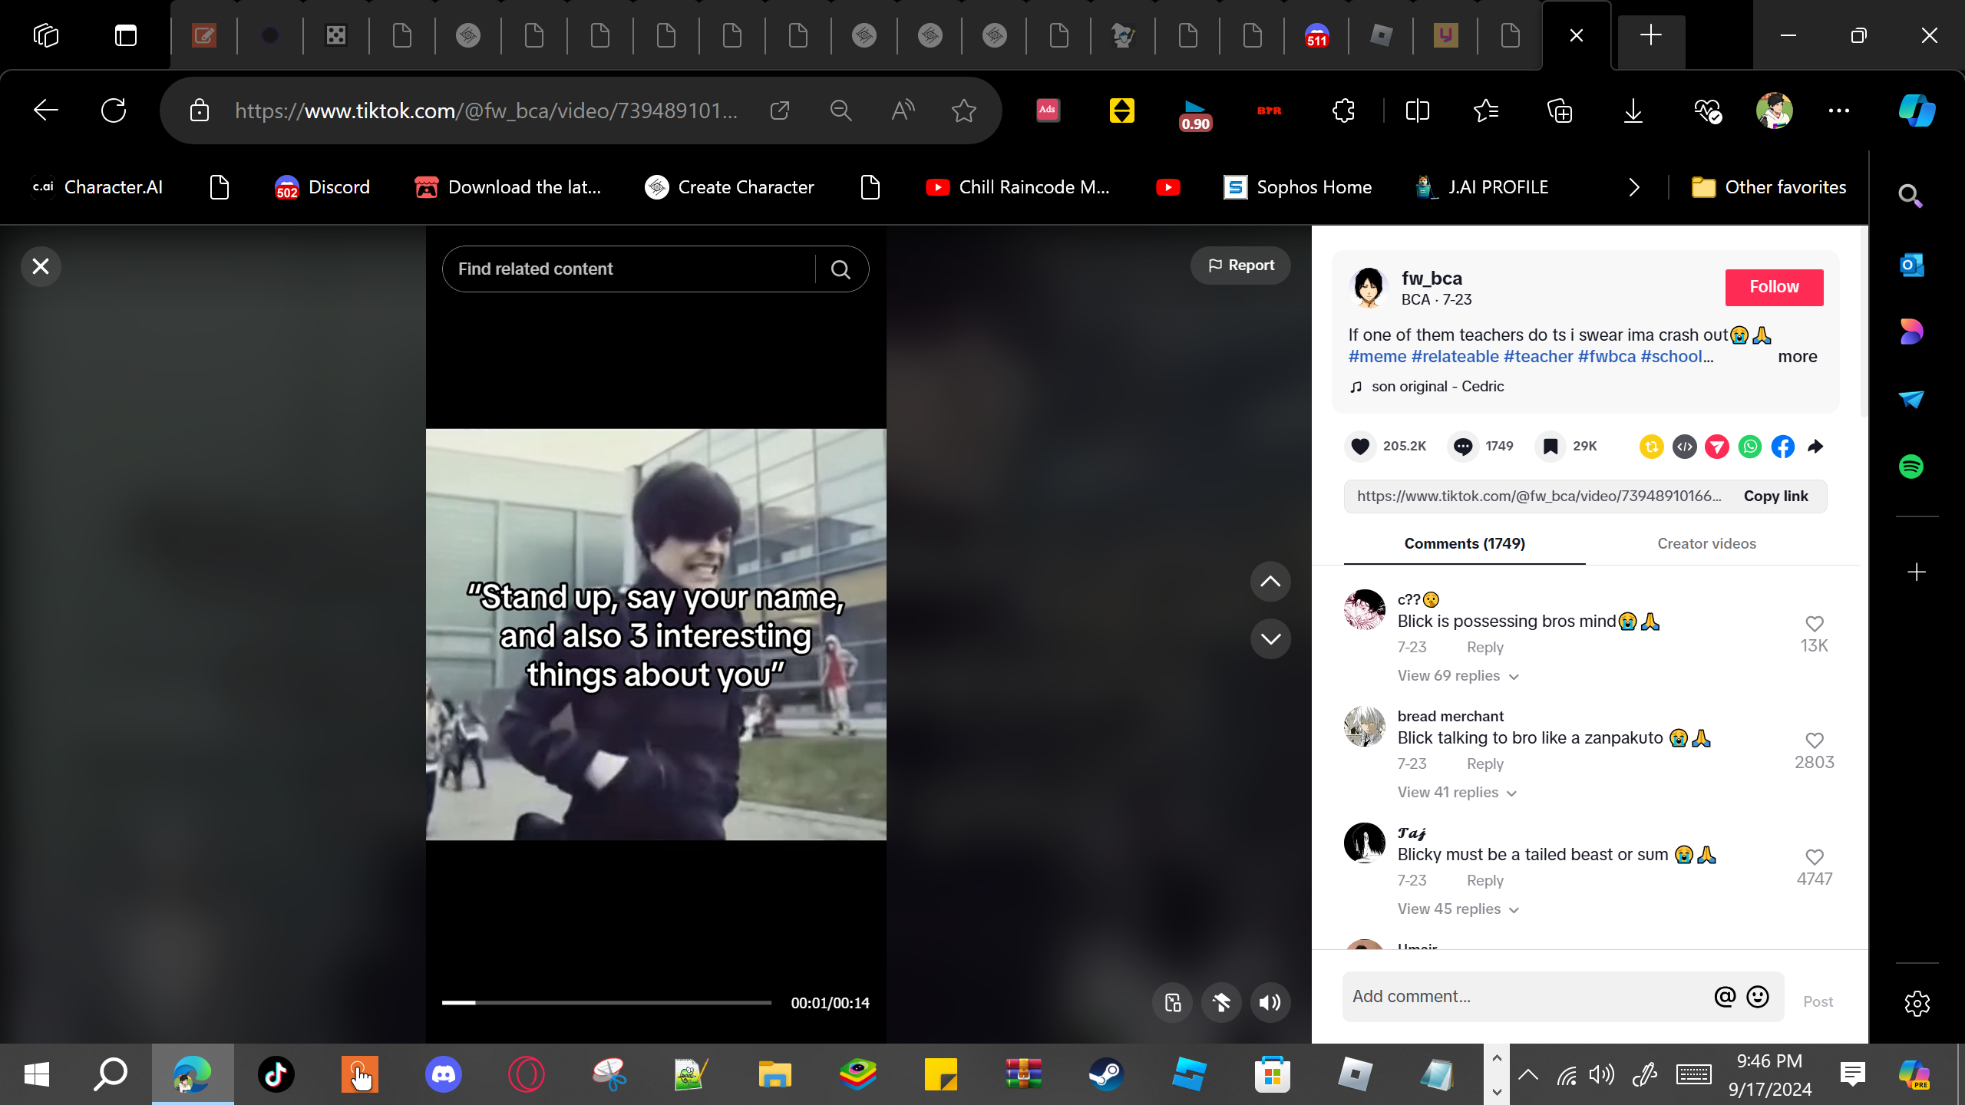Share video via WhatsApp icon
Image resolution: width=1965 pixels, height=1105 pixels.
(x=1750, y=447)
